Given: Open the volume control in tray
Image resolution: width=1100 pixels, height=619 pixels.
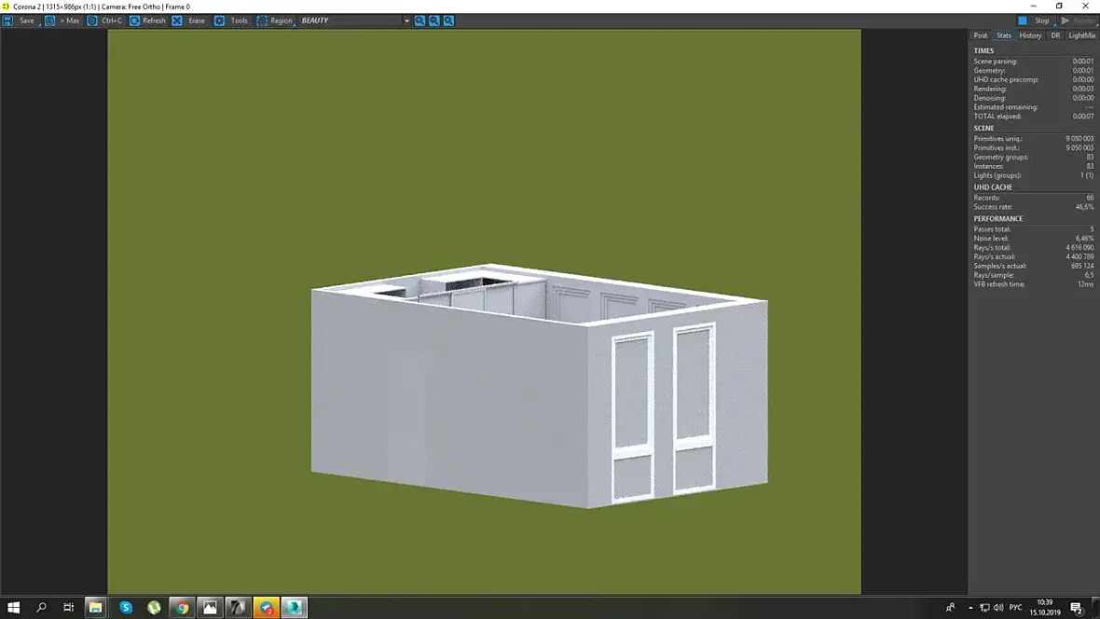Looking at the screenshot, I should 998,608.
